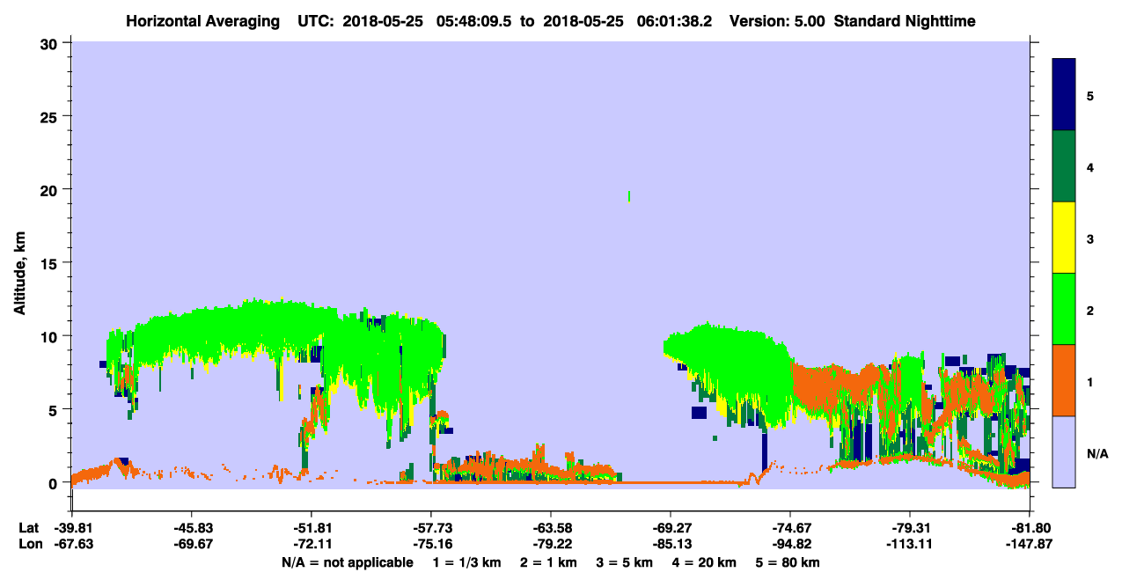Click 'Standard Nighttime' in the title

point(905,21)
